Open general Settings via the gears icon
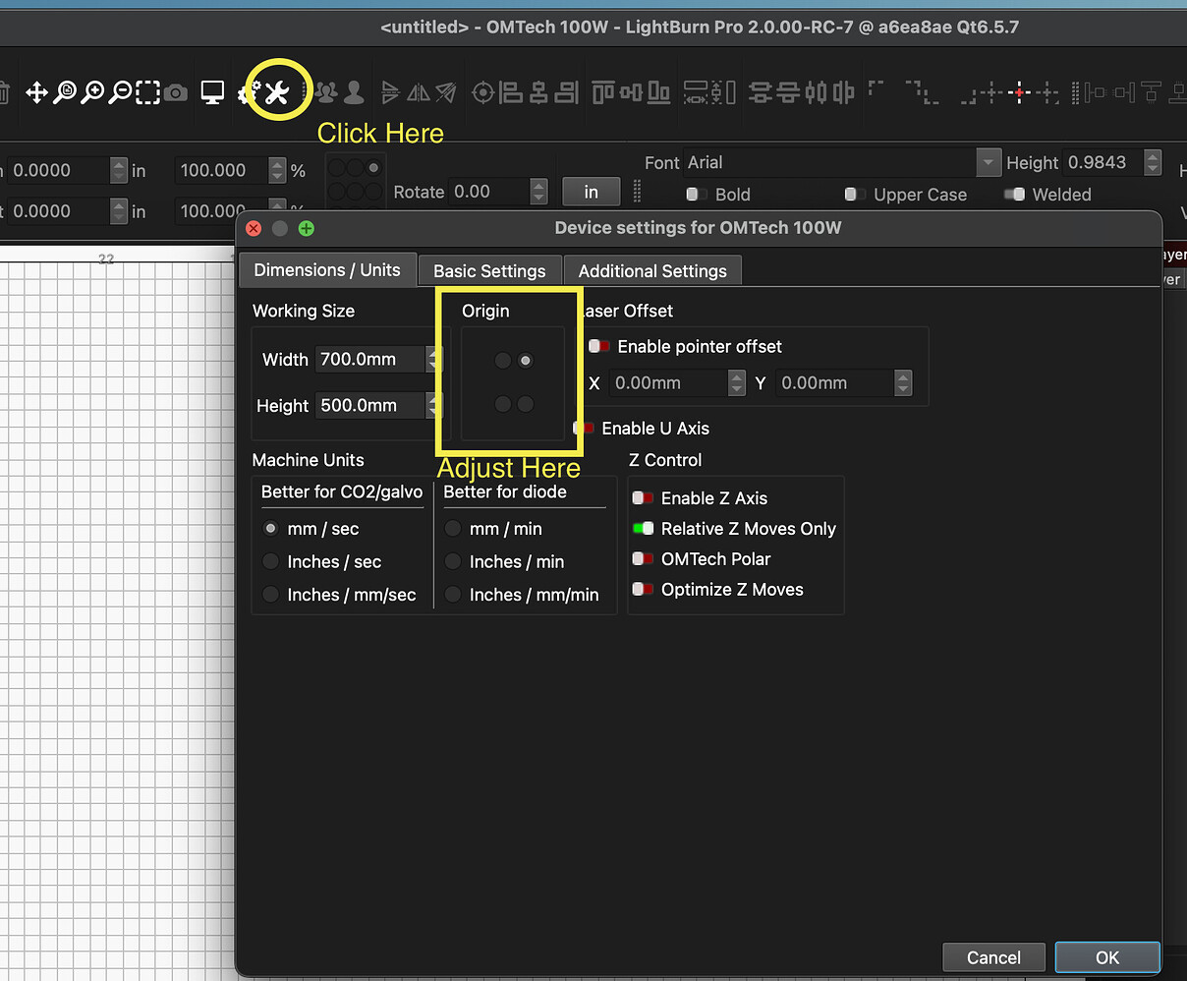Viewport: 1187px width, 981px height. tap(246, 91)
